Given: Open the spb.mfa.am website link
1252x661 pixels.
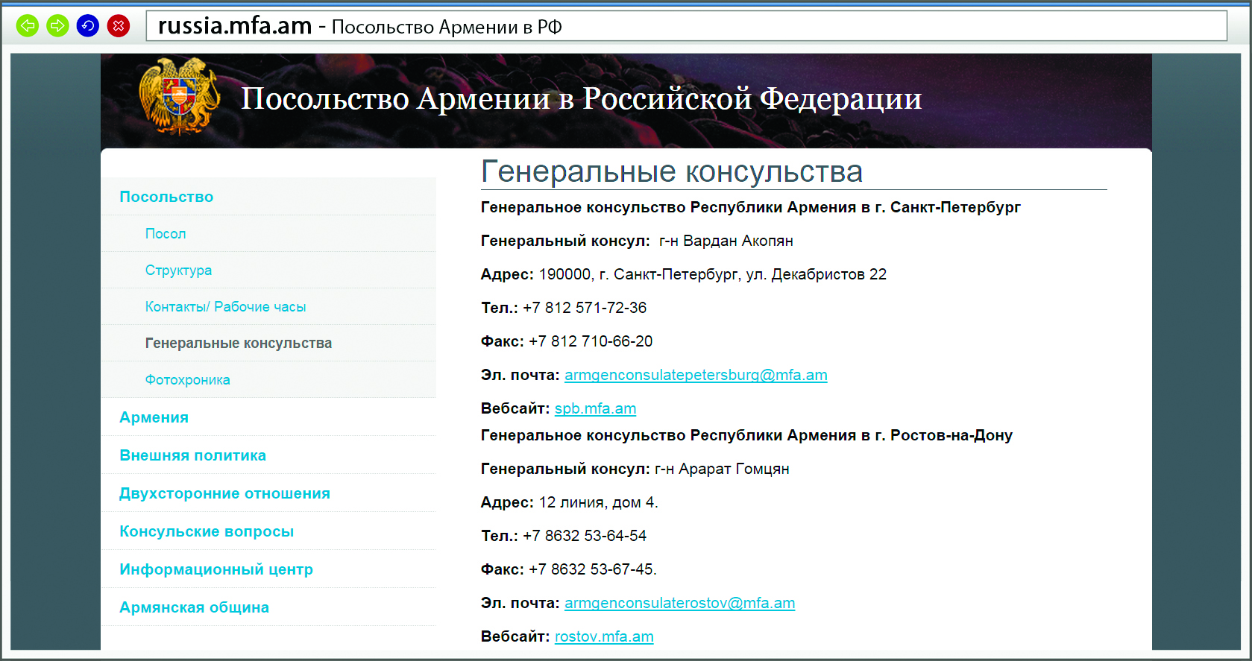Looking at the screenshot, I should 595,408.
